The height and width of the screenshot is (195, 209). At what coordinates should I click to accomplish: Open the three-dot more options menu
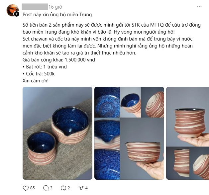tap(199, 7)
